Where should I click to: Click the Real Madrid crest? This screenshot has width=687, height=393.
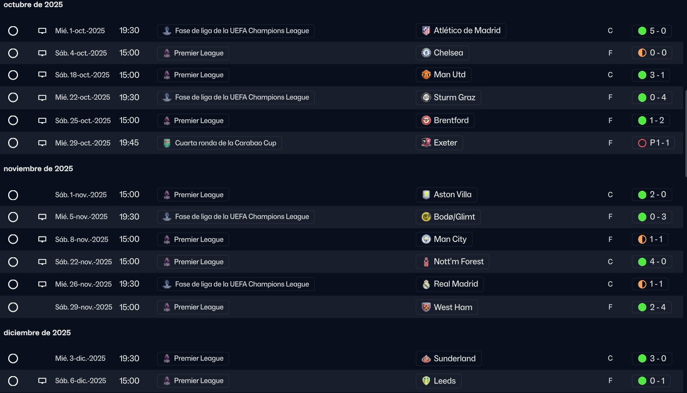tap(426, 284)
